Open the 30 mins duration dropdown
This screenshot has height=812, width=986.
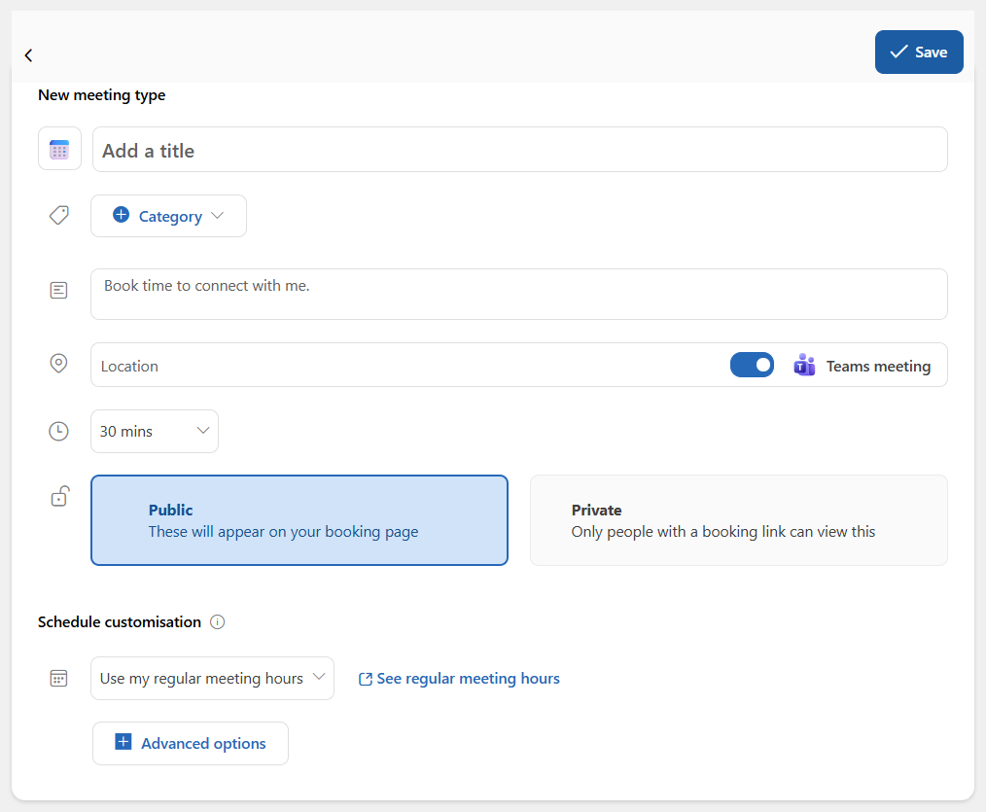click(x=155, y=431)
